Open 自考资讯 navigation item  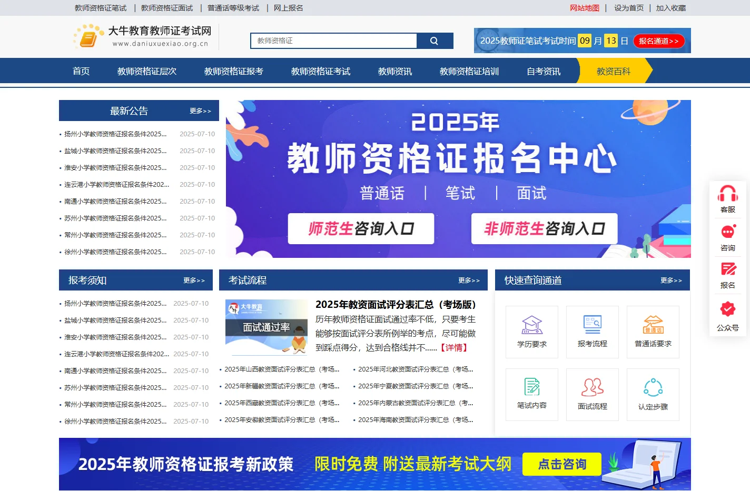544,71
